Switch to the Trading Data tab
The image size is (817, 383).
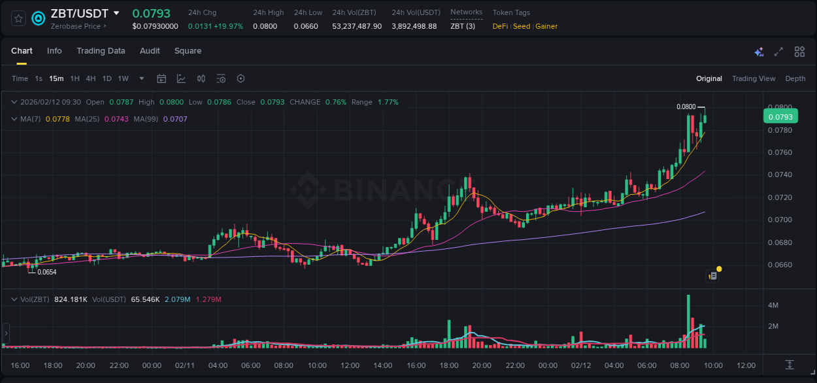click(101, 51)
